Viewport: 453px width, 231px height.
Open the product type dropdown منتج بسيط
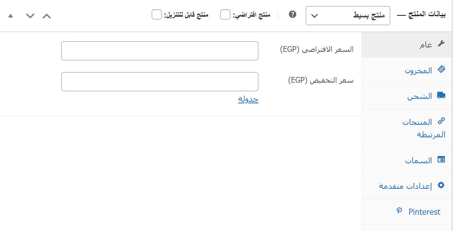(x=348, y=16)
